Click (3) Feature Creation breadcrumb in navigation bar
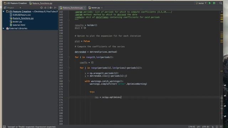Screen dimensions: 228x128 click(15, 3)
